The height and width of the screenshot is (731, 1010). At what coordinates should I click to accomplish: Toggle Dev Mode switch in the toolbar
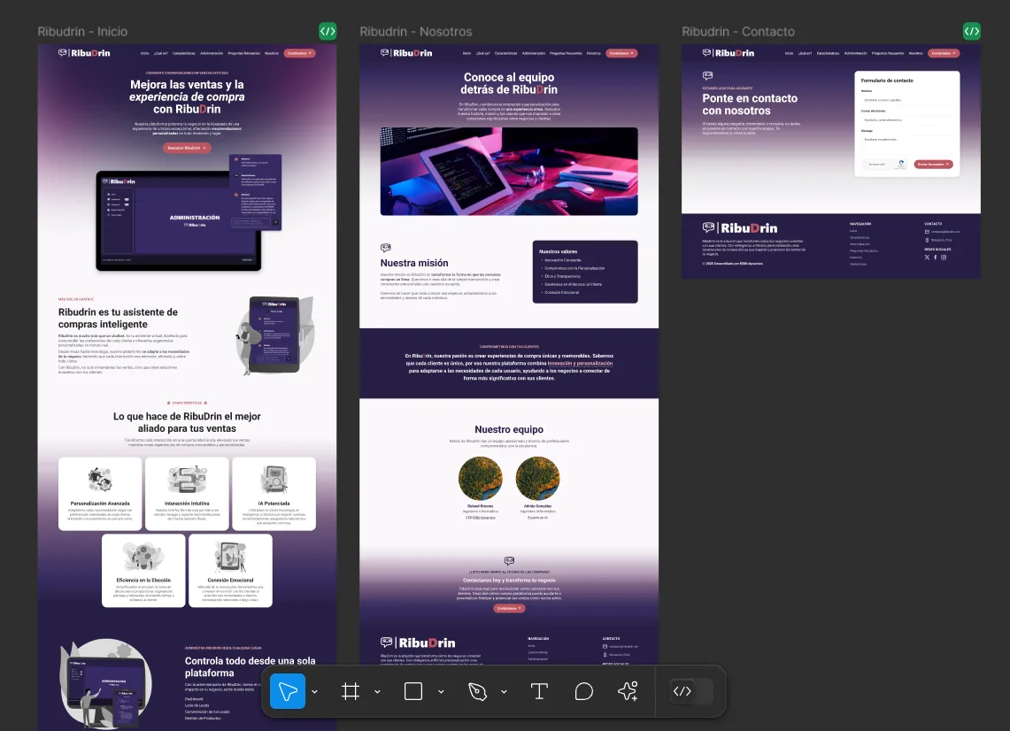coord(691,691)
